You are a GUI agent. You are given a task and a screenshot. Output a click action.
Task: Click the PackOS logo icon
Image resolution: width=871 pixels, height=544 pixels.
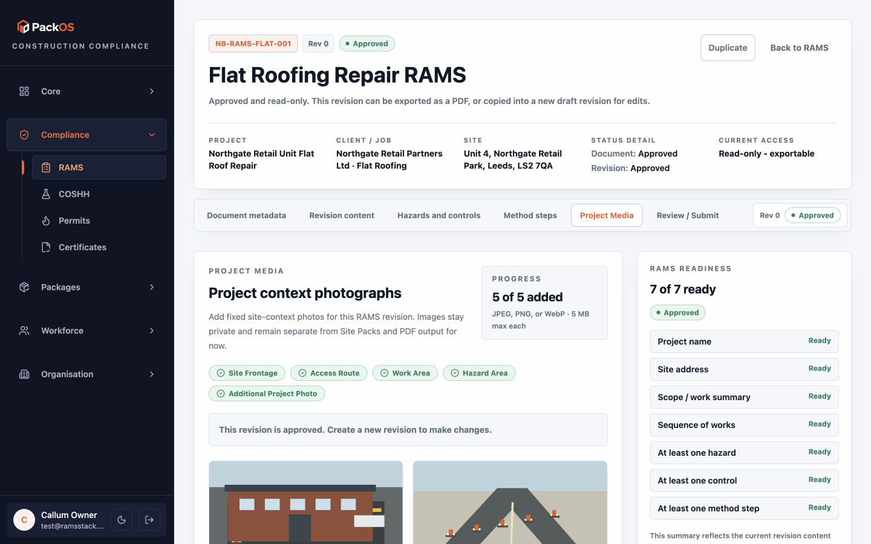click(x=23, y=27)
